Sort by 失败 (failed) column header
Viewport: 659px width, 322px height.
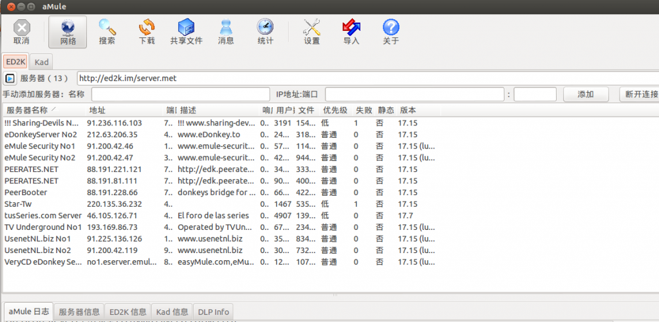[364, 111]
